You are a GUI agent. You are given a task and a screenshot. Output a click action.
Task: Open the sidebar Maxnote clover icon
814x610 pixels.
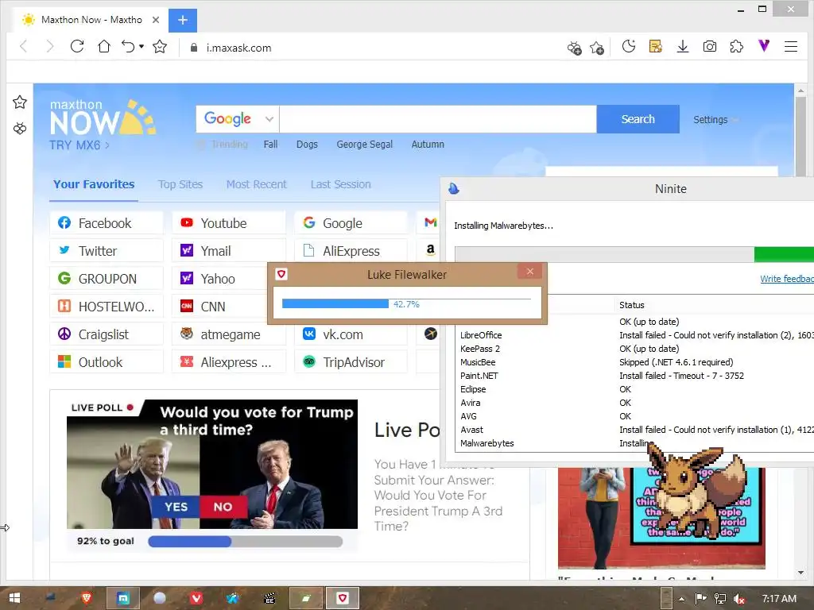(x=20, y=129)
